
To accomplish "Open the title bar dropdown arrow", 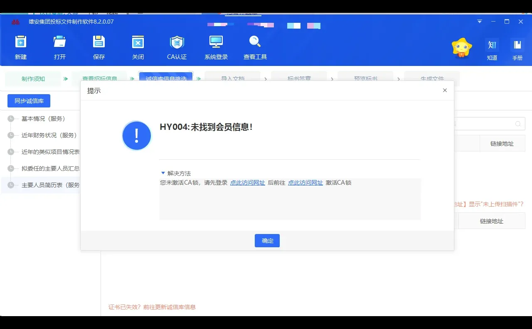I will [x=479, y=21].
